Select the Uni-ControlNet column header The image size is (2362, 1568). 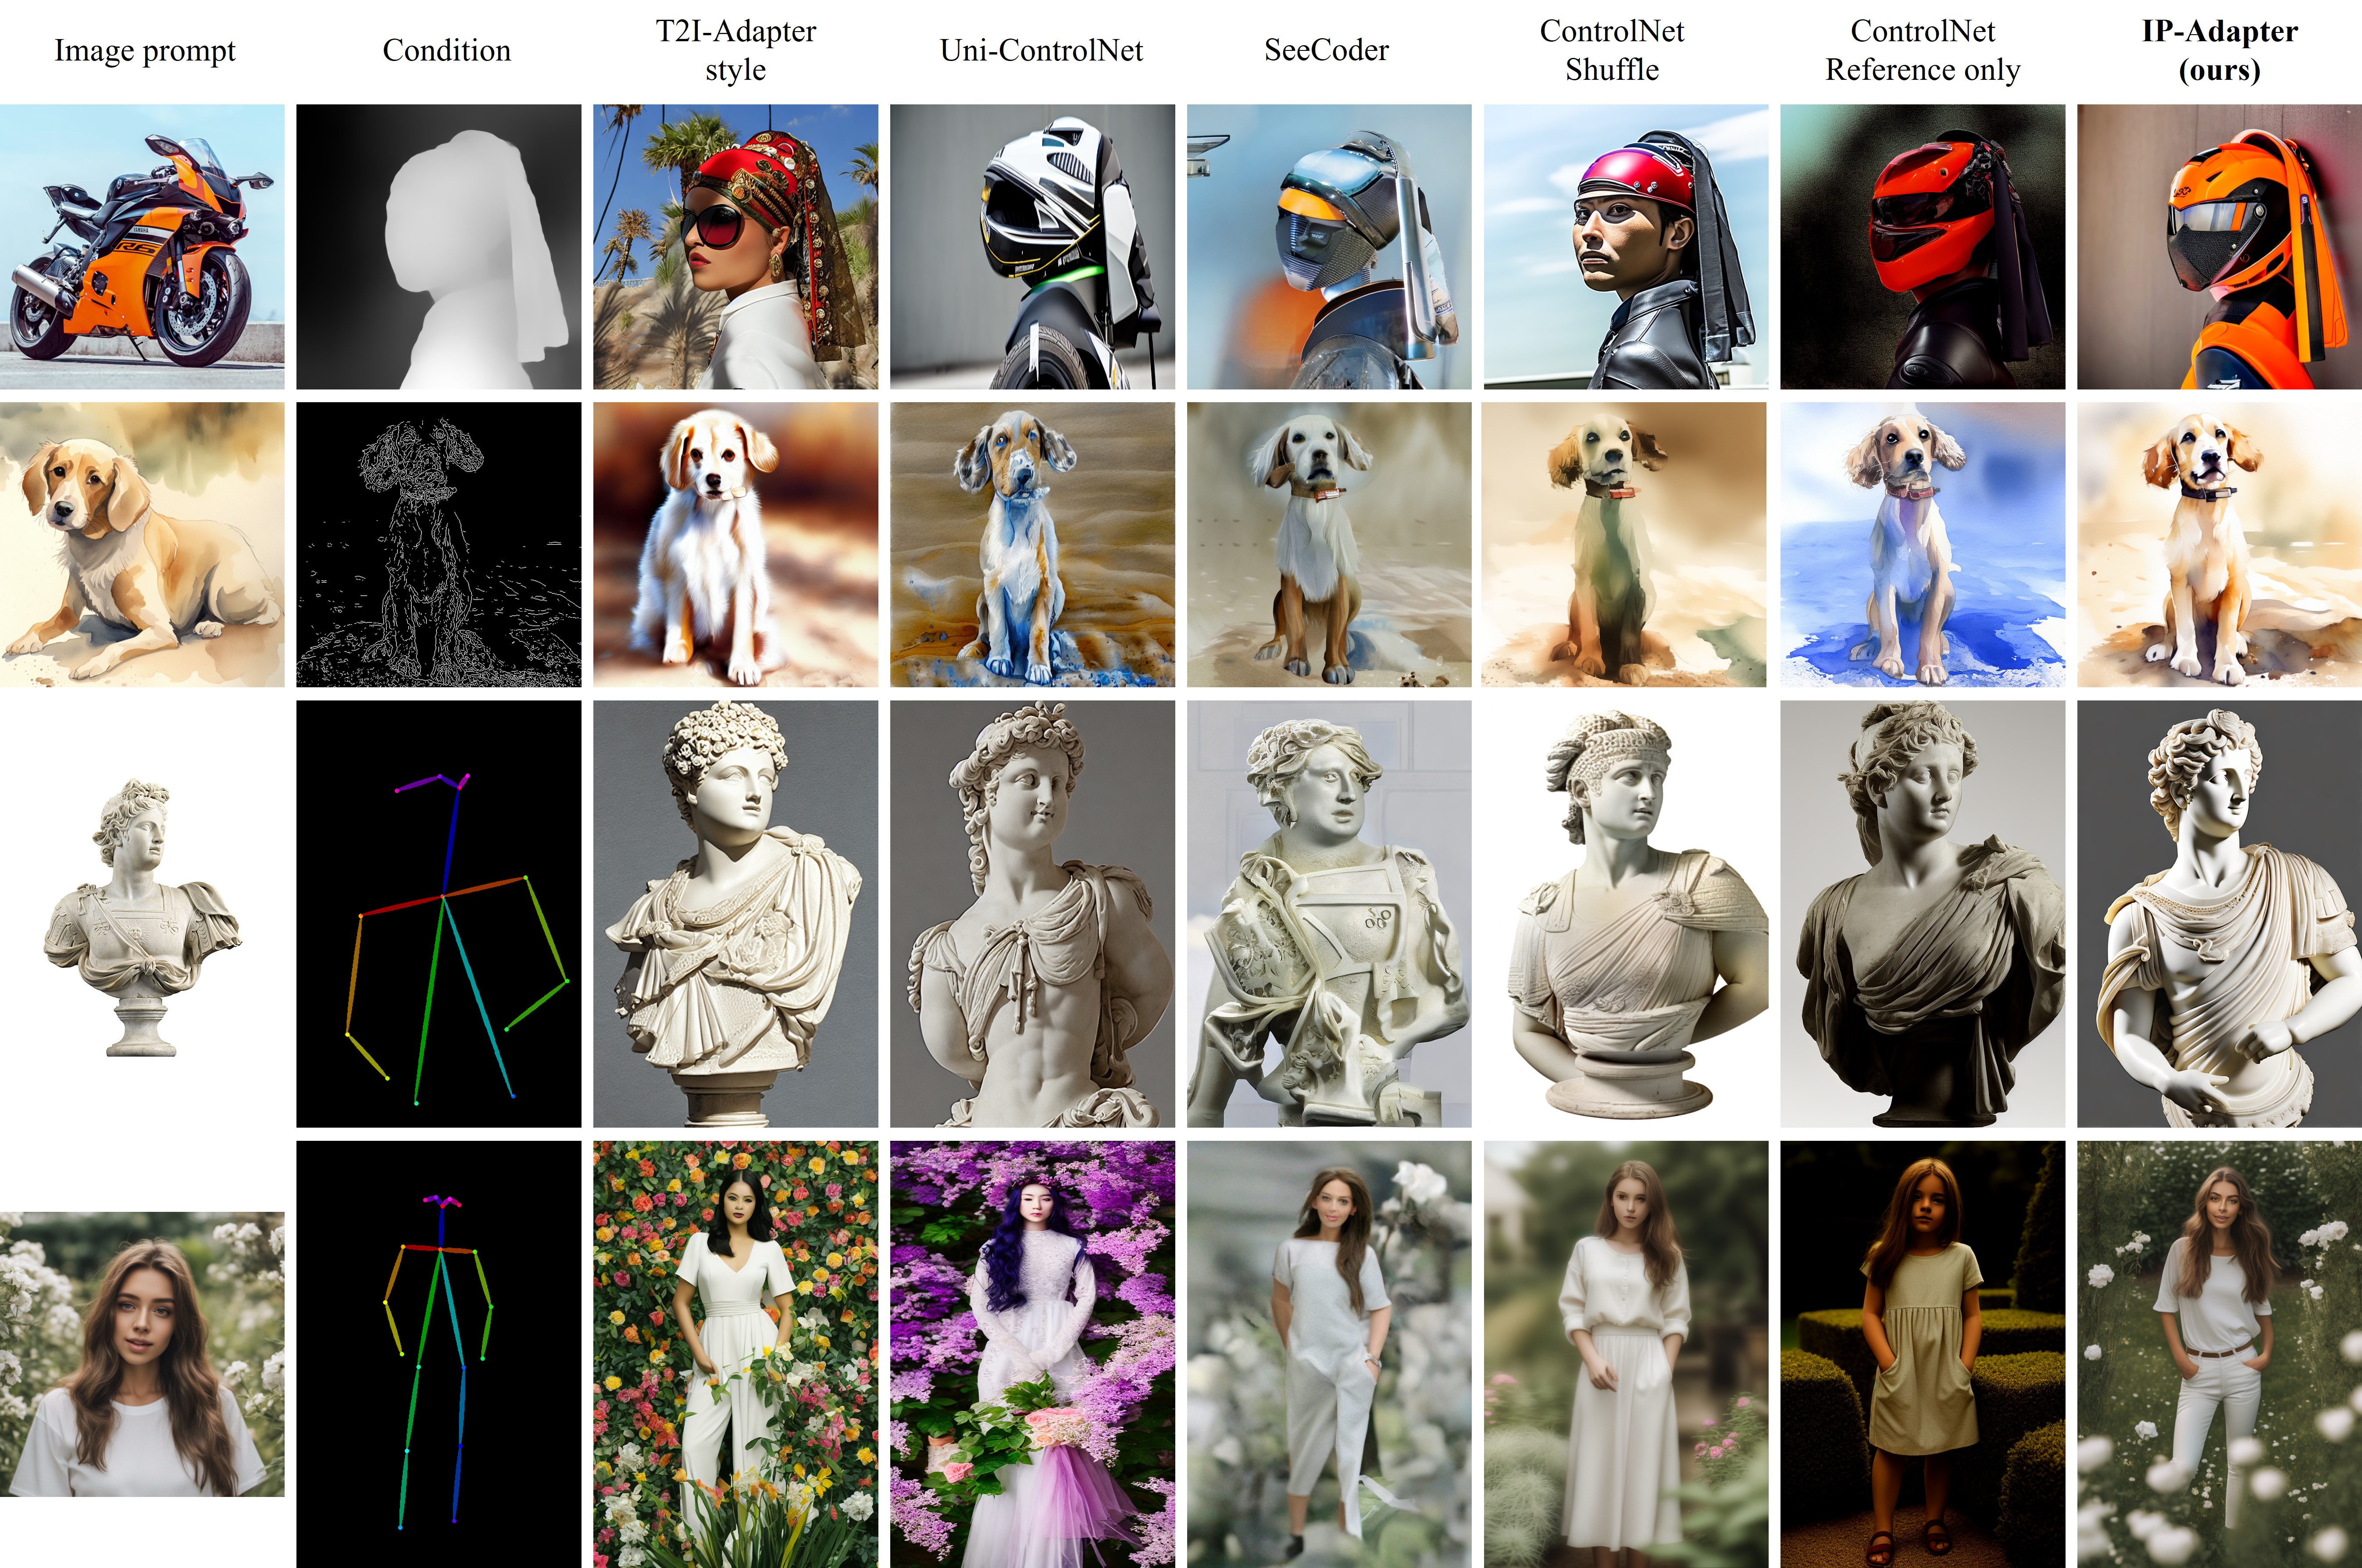point(1041,50)
